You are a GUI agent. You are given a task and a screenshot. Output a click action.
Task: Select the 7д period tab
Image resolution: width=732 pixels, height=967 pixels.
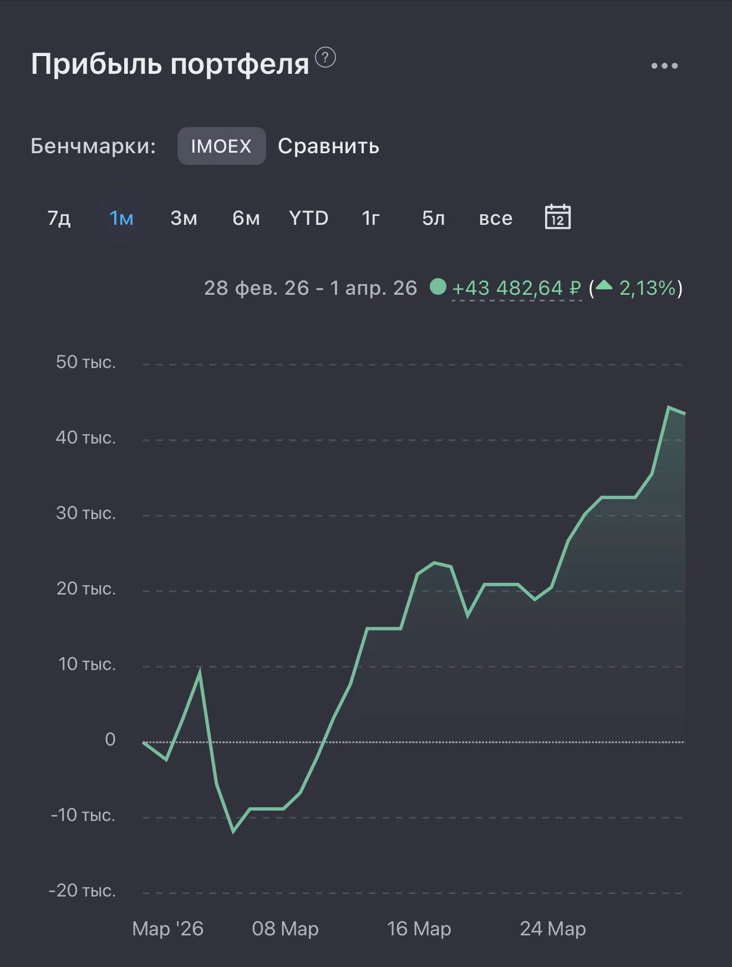point(59,218)
